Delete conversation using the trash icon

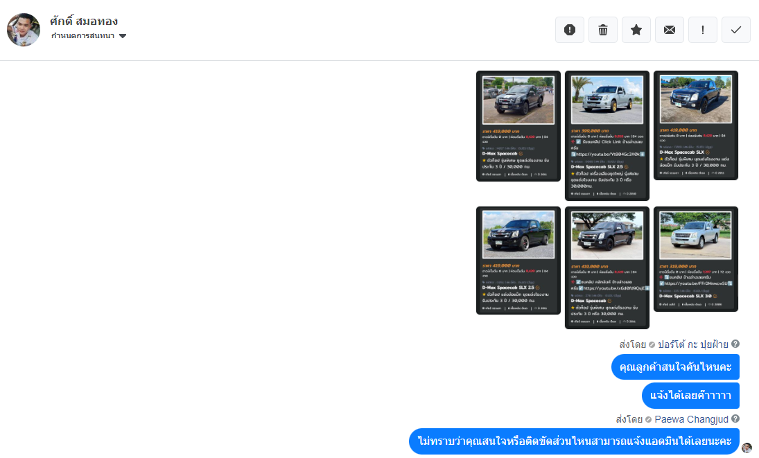coord(603,30)
